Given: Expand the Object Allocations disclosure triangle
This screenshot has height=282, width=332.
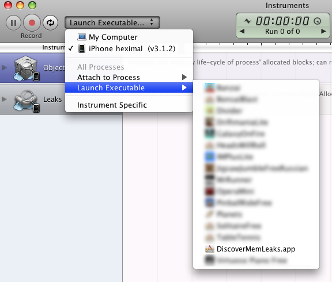Looking at the screenshot, I should [4, 68].
